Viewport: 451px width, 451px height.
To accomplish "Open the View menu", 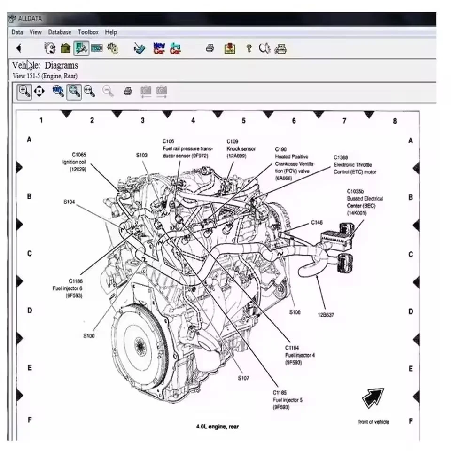I will tap(35, 32).
